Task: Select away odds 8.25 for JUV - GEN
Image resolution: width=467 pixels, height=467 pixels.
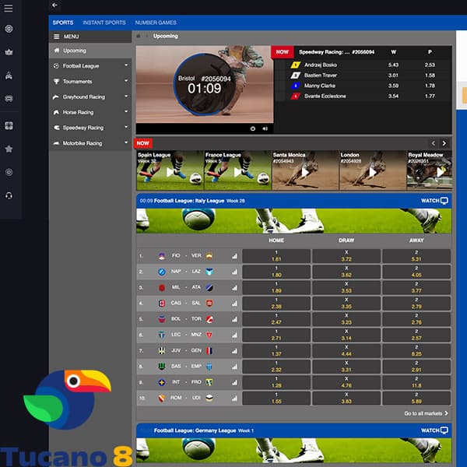Action: pyautogui.click(x=416, y=351)
